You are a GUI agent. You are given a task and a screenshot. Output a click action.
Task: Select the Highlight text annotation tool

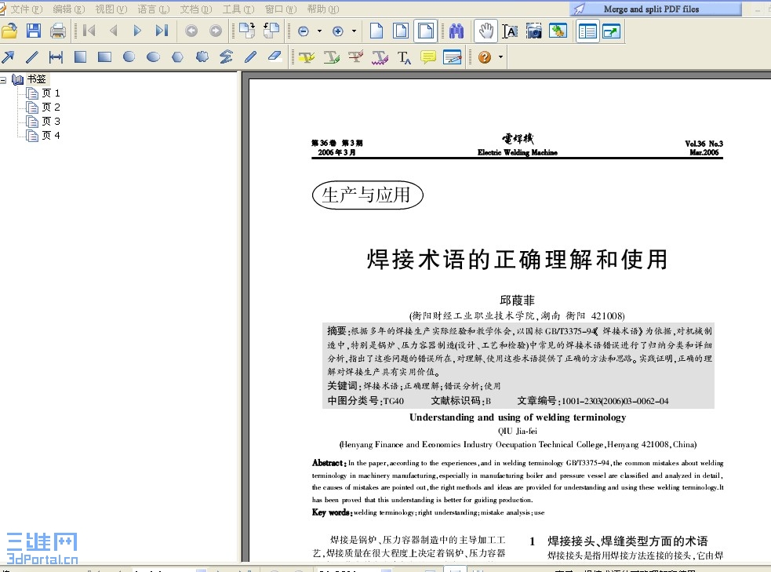coord(307,56)
